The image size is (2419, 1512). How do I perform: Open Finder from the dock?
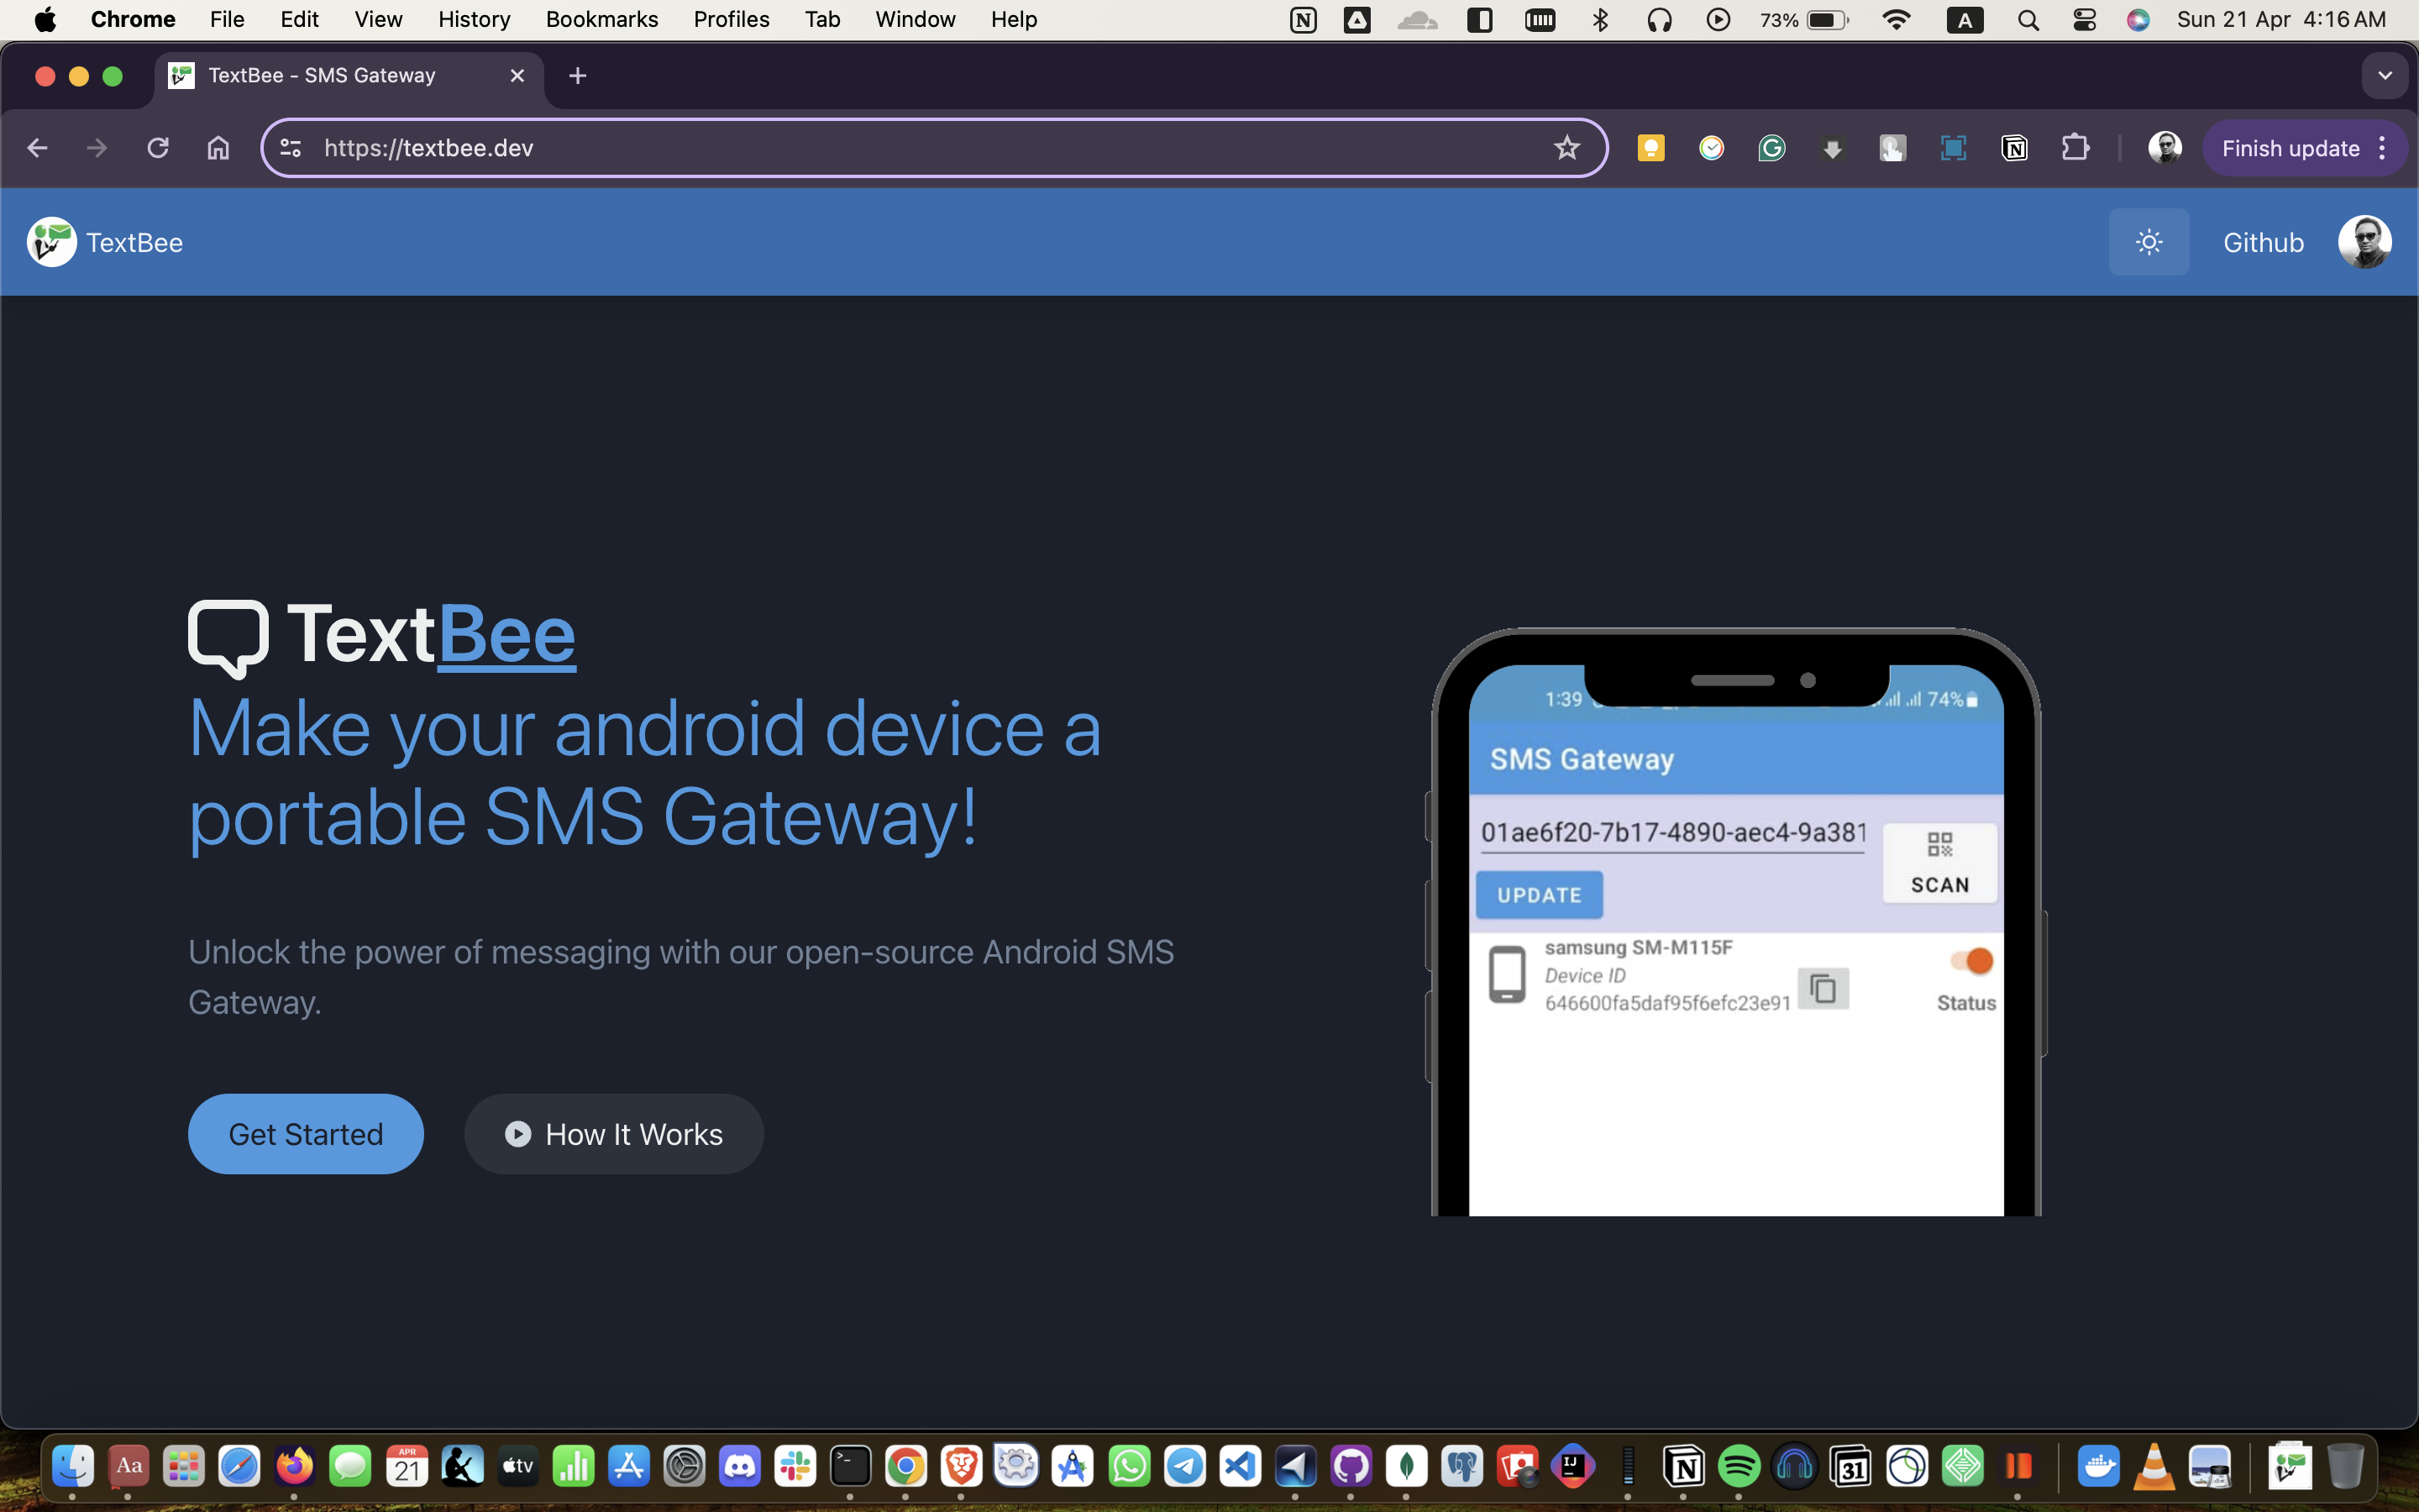coord(72,1466)
